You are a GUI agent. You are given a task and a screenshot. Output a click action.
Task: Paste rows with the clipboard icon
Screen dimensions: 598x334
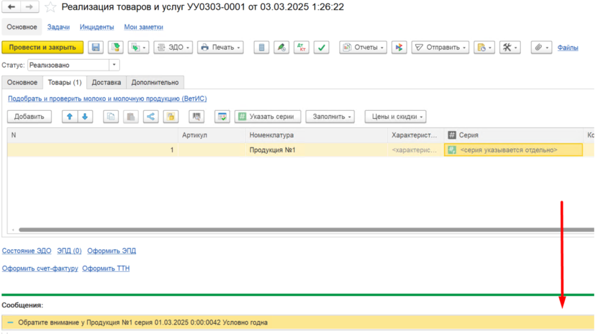(x=131, y=117)
